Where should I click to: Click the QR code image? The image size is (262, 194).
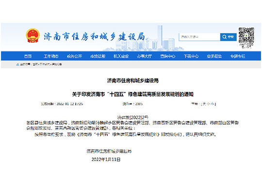246,35
